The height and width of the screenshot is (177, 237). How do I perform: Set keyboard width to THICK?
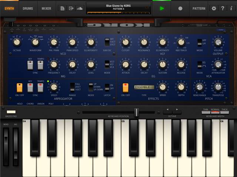click(224, 112)
